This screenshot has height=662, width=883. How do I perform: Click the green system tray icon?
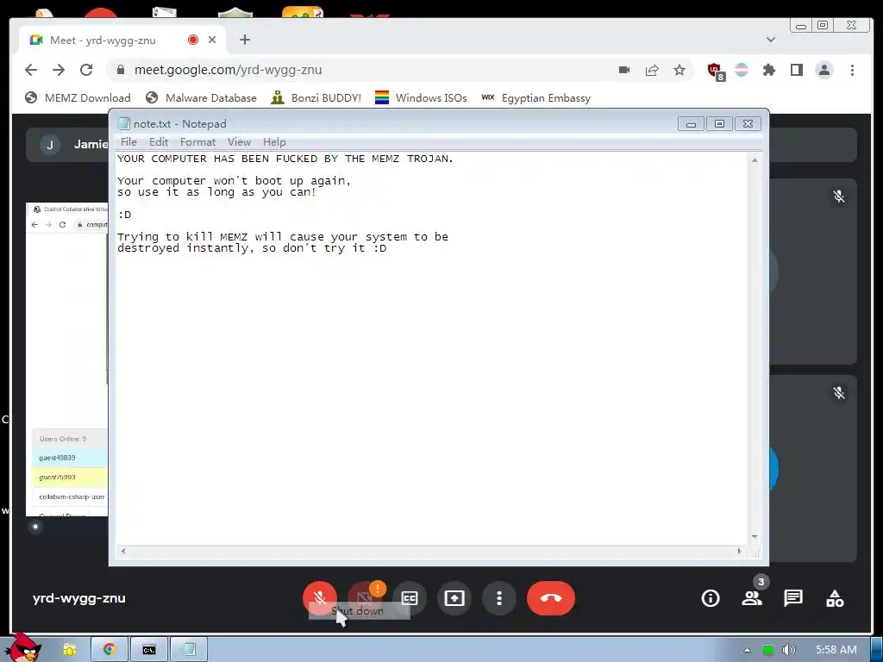pos(768,650)
